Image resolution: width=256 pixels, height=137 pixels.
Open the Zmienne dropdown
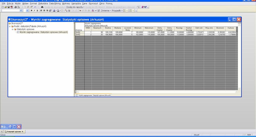pos(106,10)
